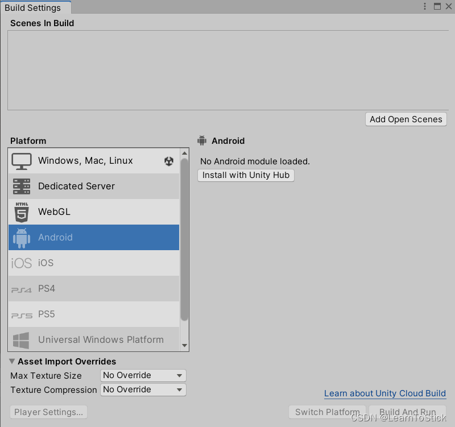Viewport: 455px width, 427px height.
Task: Click the PS4 logo icon
Action: click(x=22, y=289)
